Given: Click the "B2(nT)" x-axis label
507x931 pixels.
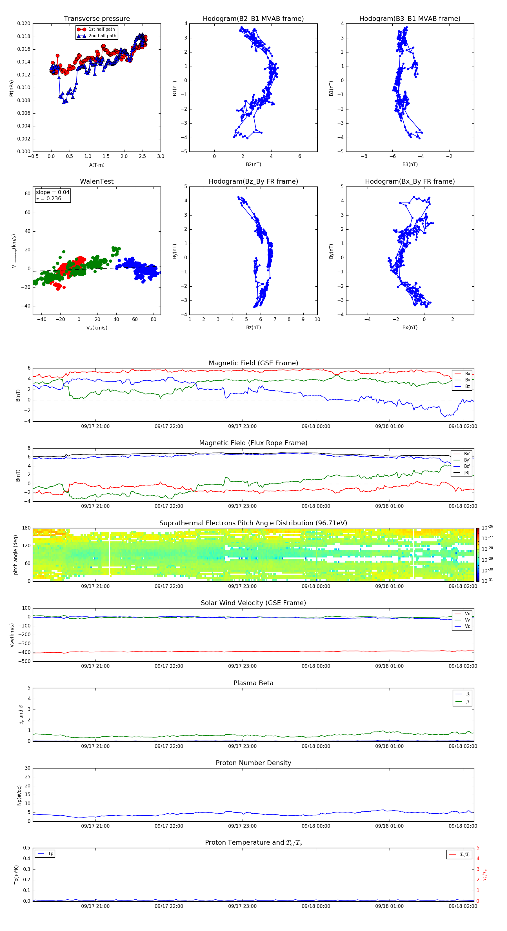Looking at the screenshot, I should click(253, 164).
